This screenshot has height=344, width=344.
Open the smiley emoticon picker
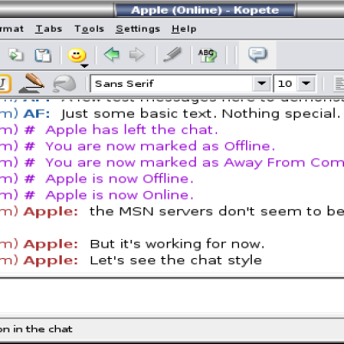tap(77, 54)
